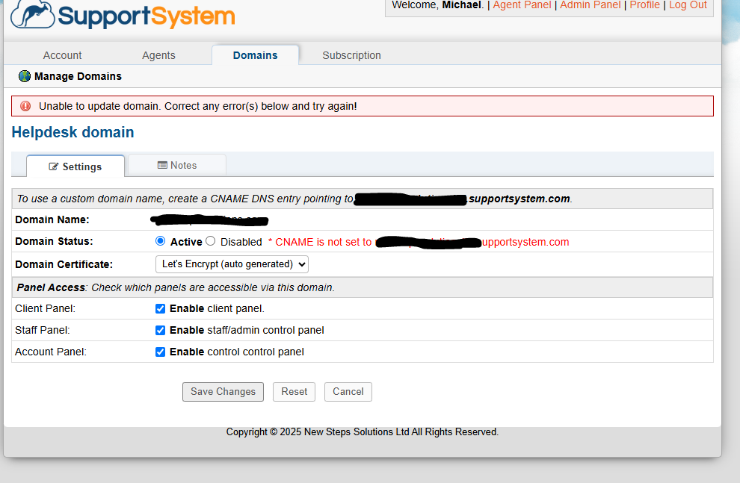The image size is (740, 483).
Task: Select the Active domain status radio
Action: pos(160,241)
